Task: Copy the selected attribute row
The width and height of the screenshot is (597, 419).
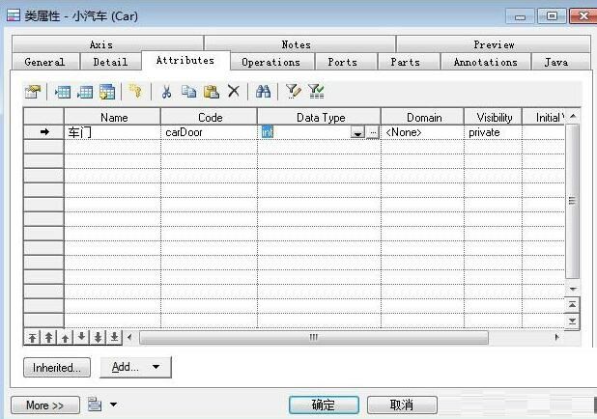Action: pos(188,92)
